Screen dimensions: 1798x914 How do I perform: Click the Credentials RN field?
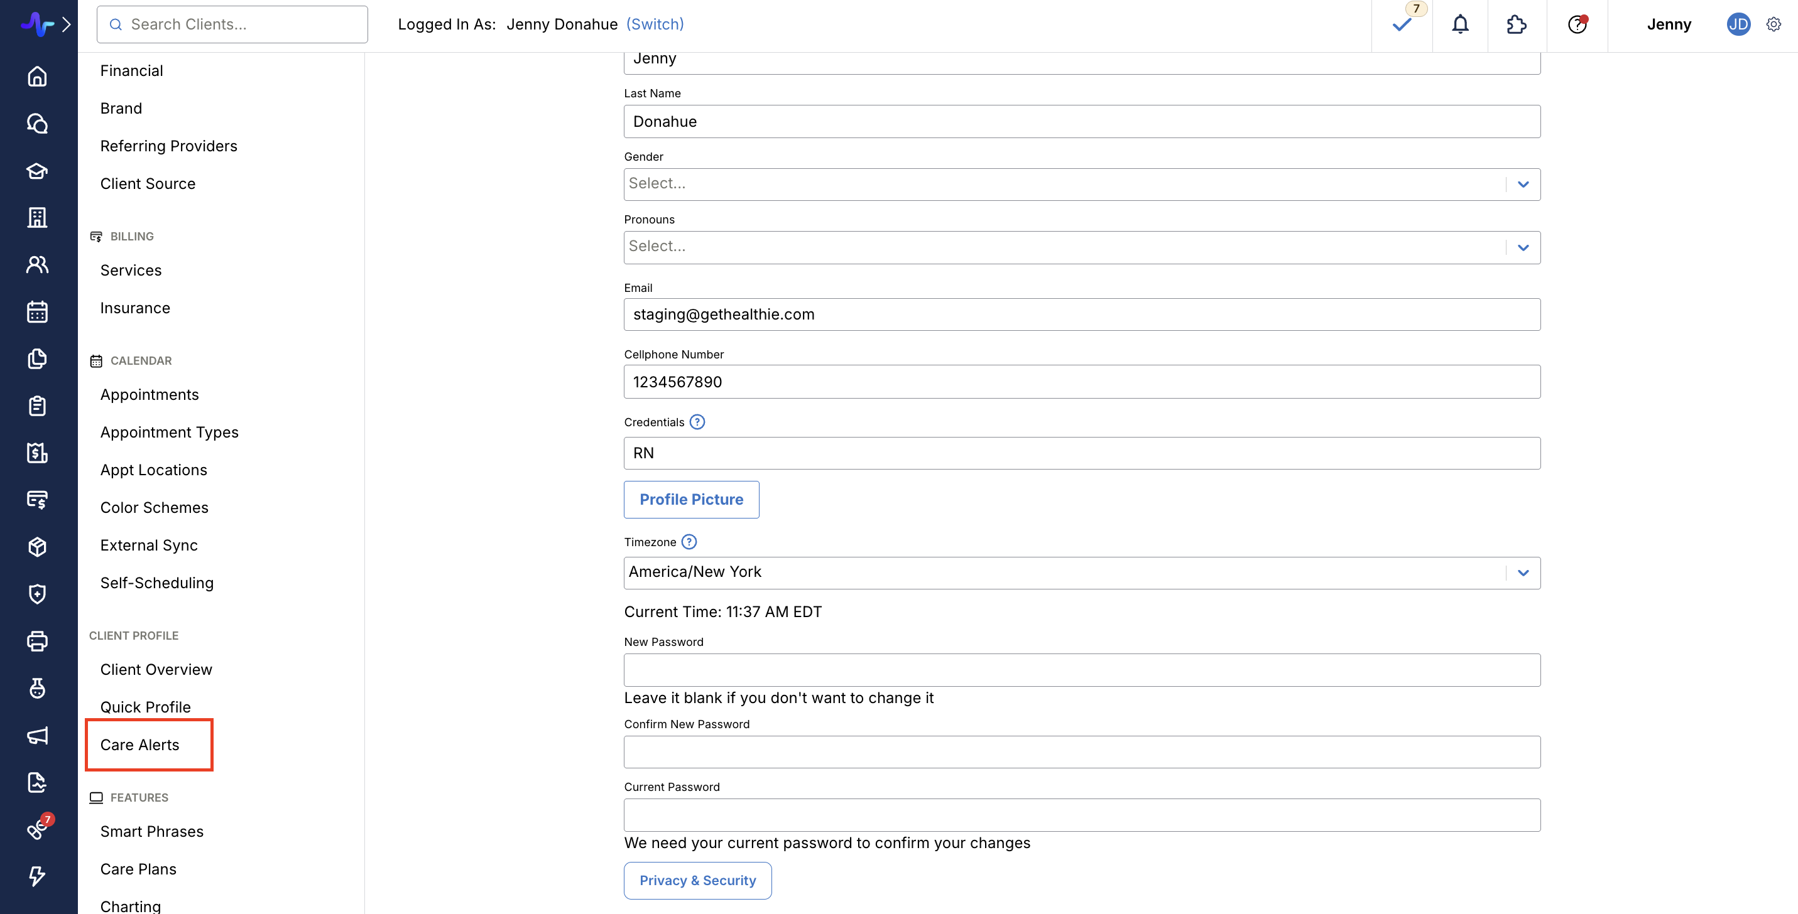[x=1082, y=453]
